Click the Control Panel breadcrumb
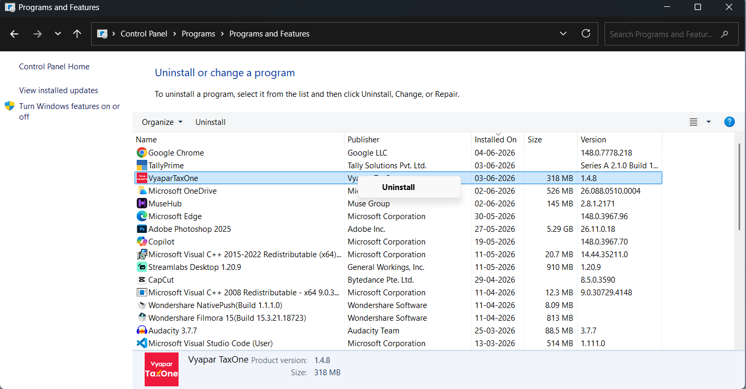The width and height of the screenshot is (746, 389). 144,34
